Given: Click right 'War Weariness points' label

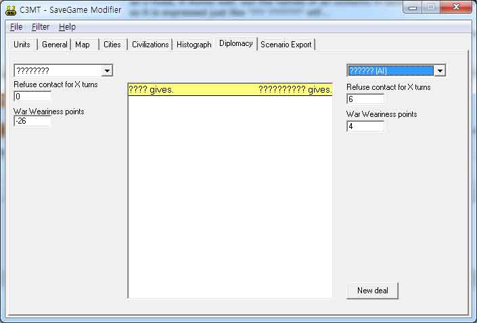Looking at the screenshot, I should [382, 114].
